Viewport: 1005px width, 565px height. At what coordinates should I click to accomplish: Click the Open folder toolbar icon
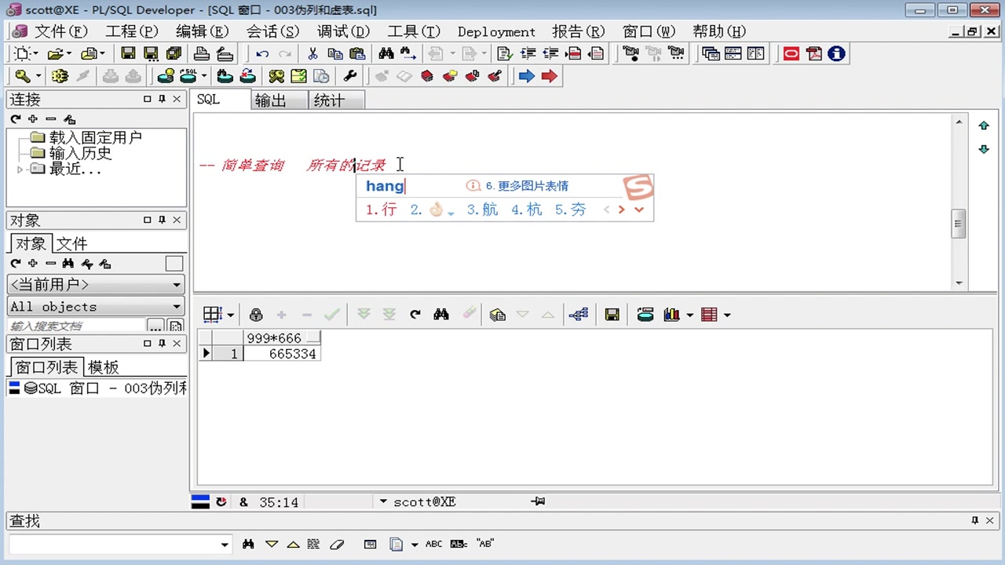pos(55,53)
